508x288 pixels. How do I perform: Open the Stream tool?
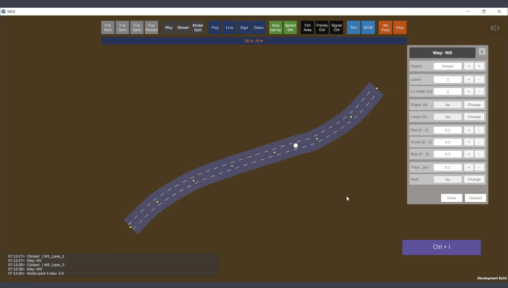183,28
